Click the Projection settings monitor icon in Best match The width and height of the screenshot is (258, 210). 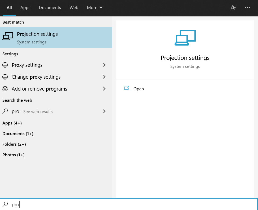[8, 37]
